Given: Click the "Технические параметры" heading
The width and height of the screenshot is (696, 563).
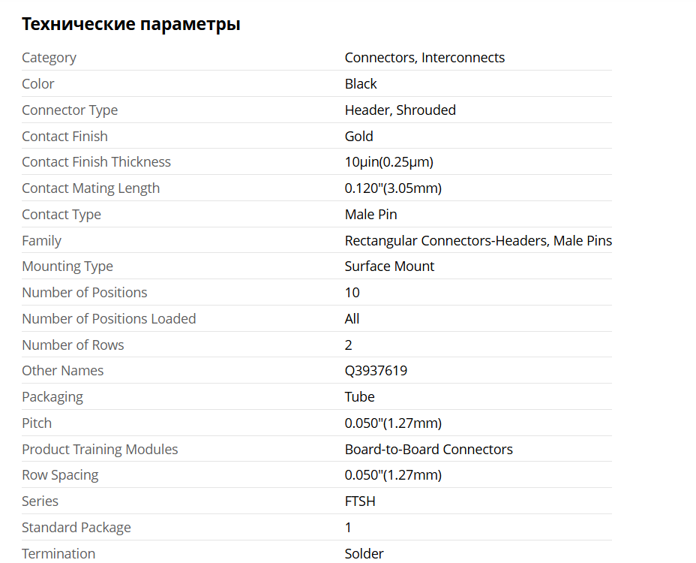Looking at the screenshot, I should pyautogui.click(x=131, y=24).
